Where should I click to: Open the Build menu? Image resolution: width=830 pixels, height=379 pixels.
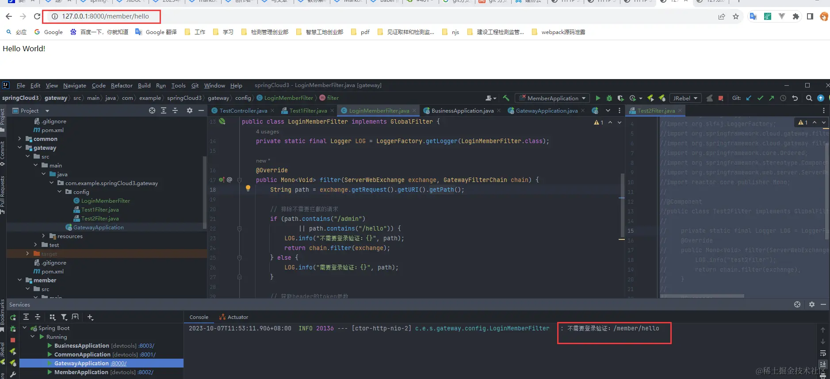point(144,85)
